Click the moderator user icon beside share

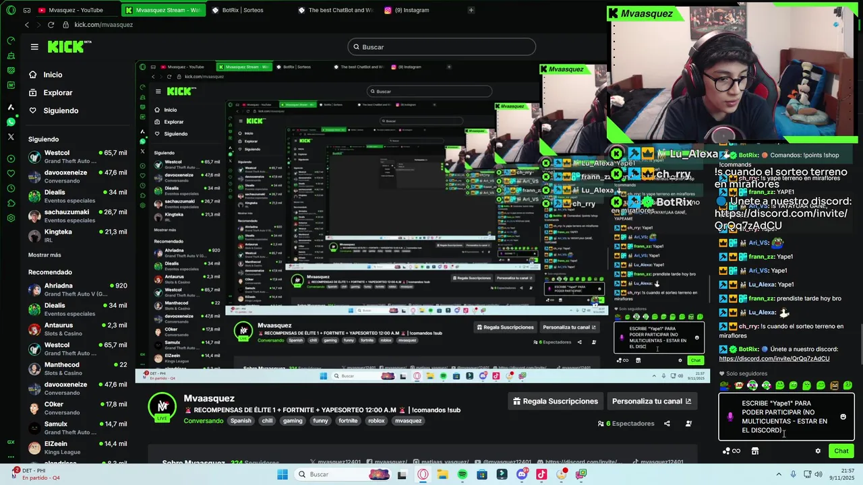688,424
